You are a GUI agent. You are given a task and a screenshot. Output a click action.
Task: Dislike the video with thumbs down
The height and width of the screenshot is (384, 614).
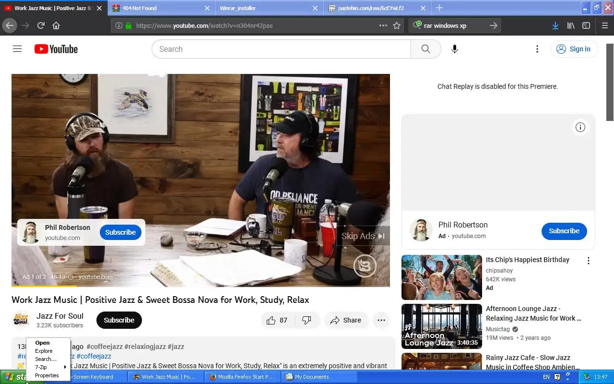point(307,320)
